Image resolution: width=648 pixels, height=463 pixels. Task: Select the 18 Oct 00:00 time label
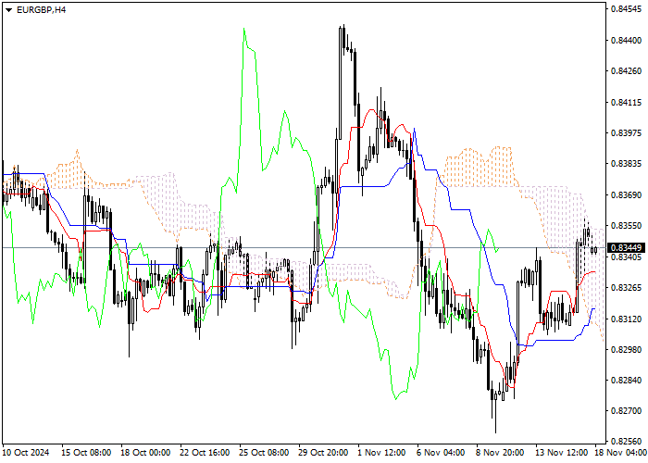pos(146,453)
